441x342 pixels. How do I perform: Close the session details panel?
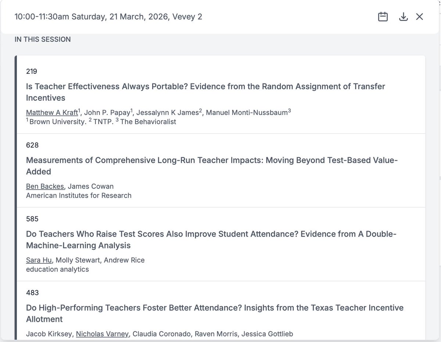420,17
